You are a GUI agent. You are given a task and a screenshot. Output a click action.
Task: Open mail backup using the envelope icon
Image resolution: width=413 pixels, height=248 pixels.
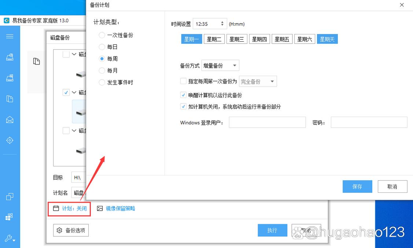(10, 120)
